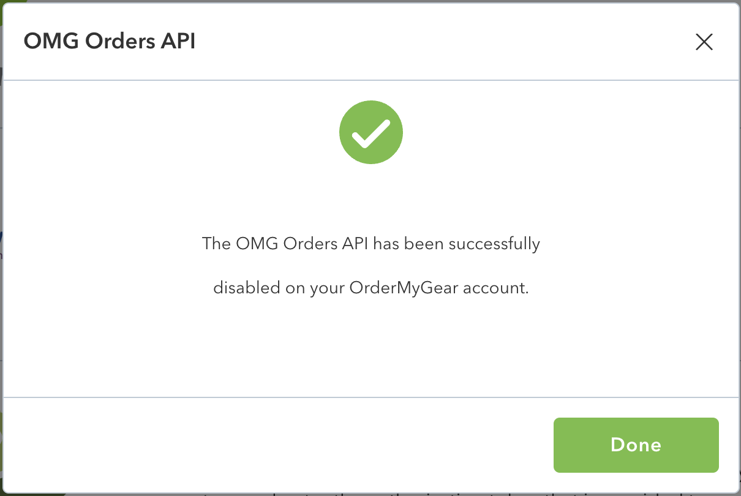Click the 'disabled on your OrderMyGear account' line
This screenshot has width=741, height=496.
[x=371, y=288]
